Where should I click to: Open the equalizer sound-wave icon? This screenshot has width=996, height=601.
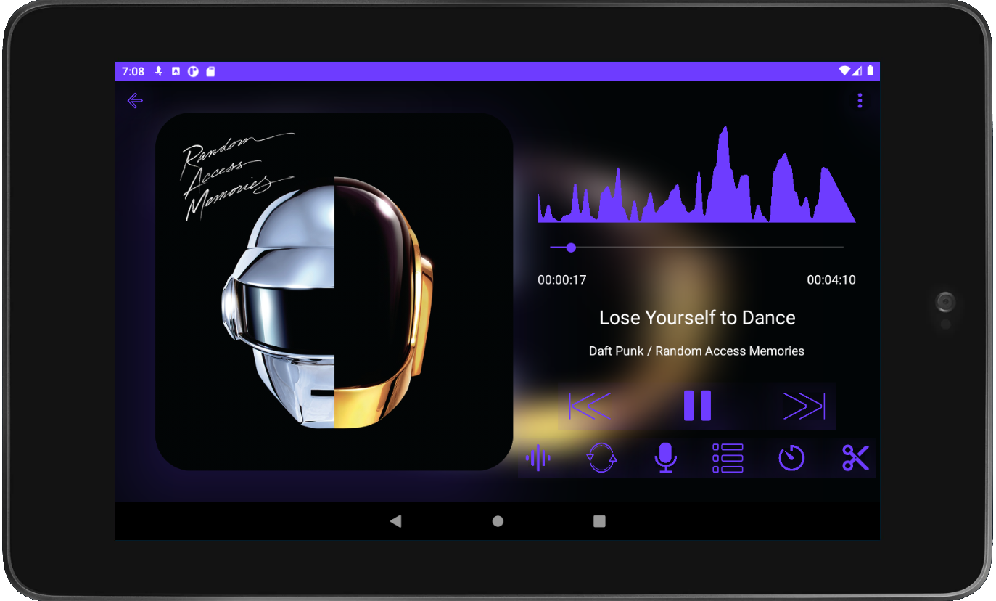(x=538, y=458)
